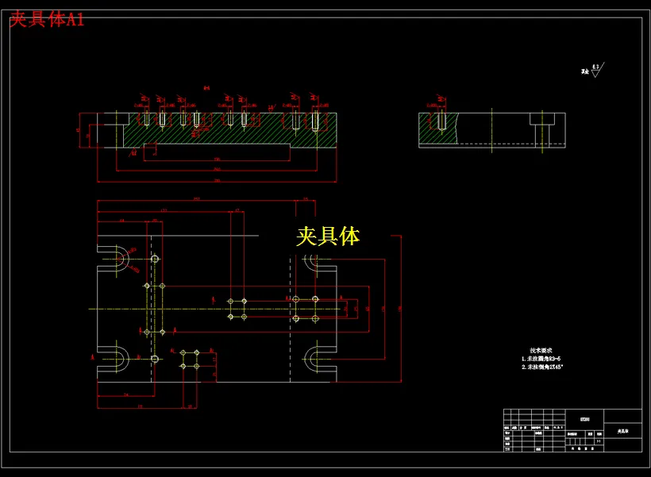Click note 1 about unmarked fillets R3-5

click(x=542, y=358)
